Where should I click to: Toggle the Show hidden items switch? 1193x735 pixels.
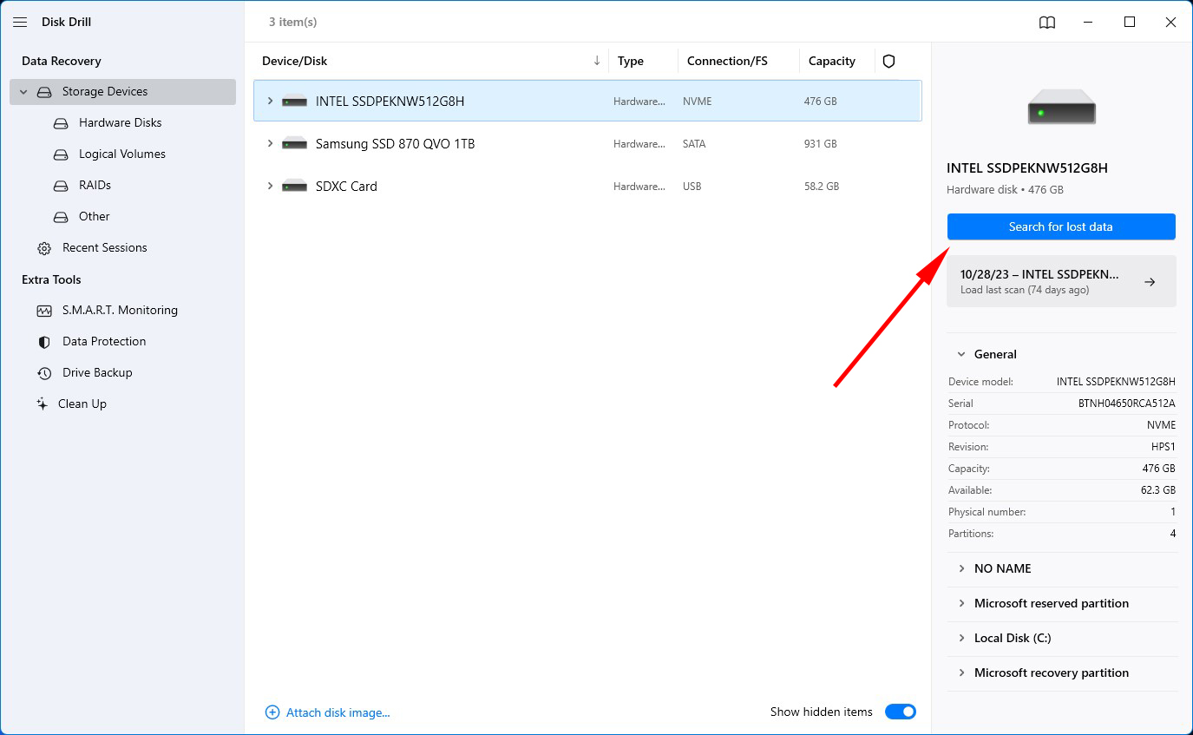point(901,712)
